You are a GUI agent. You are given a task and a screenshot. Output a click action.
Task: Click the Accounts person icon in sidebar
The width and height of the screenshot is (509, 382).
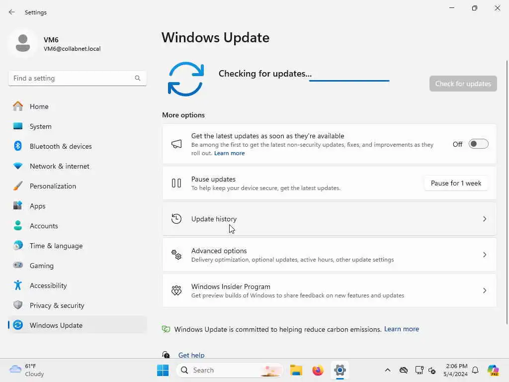tap(18, 225)
